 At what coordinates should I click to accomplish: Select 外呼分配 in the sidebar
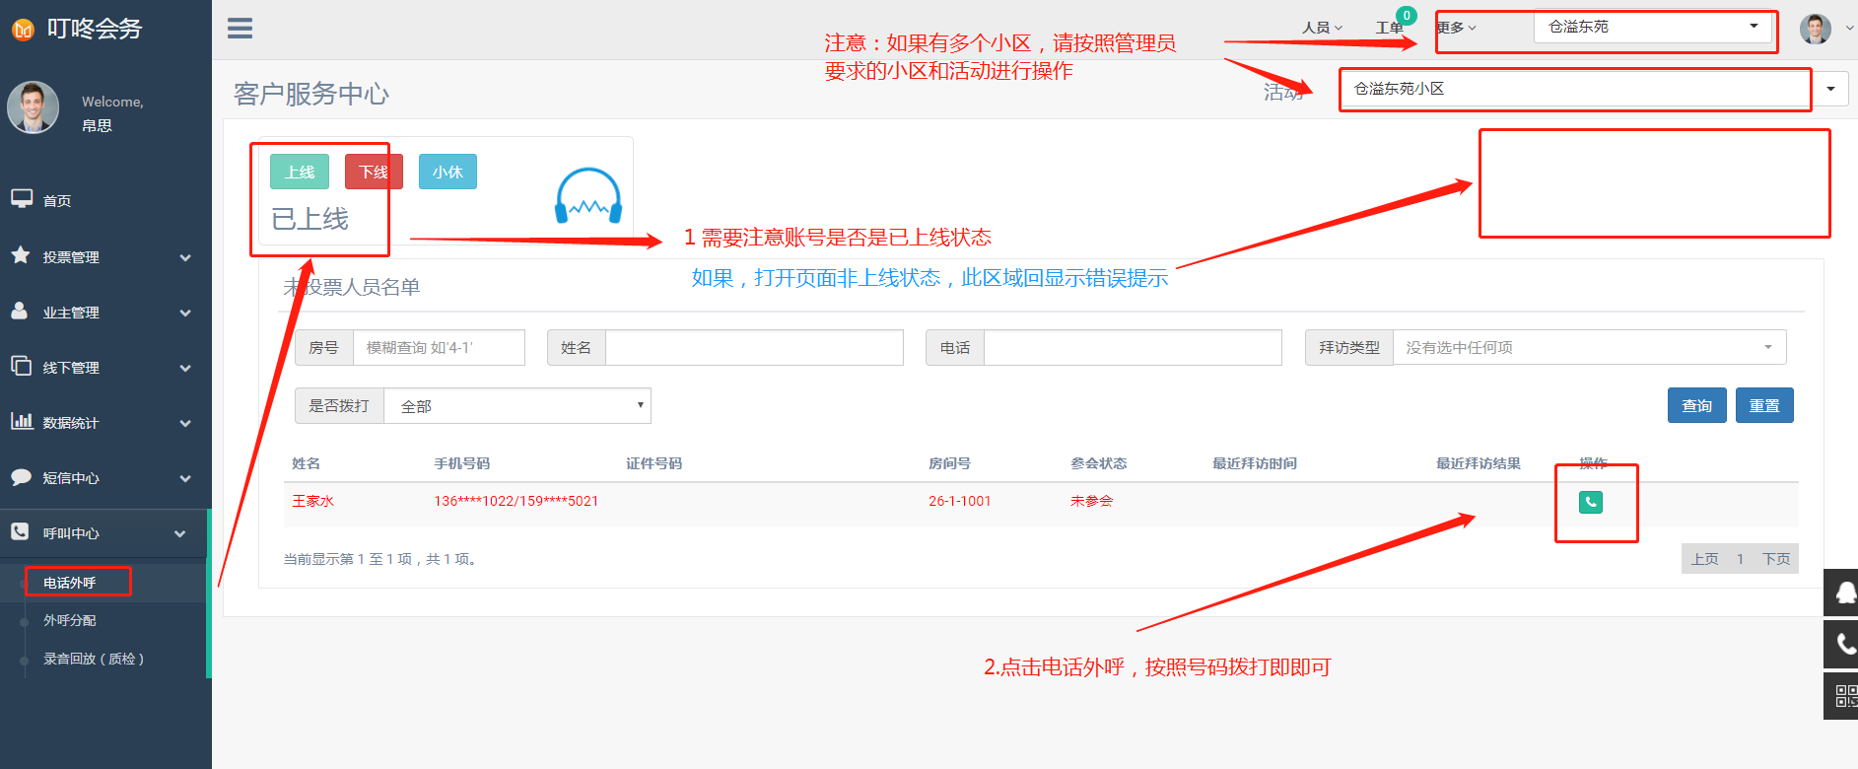click(x=70, y=620)
